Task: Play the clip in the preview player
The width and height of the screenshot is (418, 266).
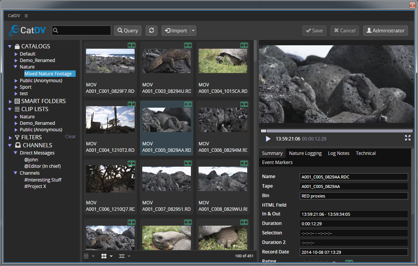Action: tap(268, 139)
